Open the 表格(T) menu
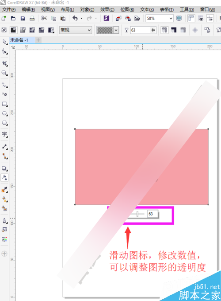 (x=167, y=10)
